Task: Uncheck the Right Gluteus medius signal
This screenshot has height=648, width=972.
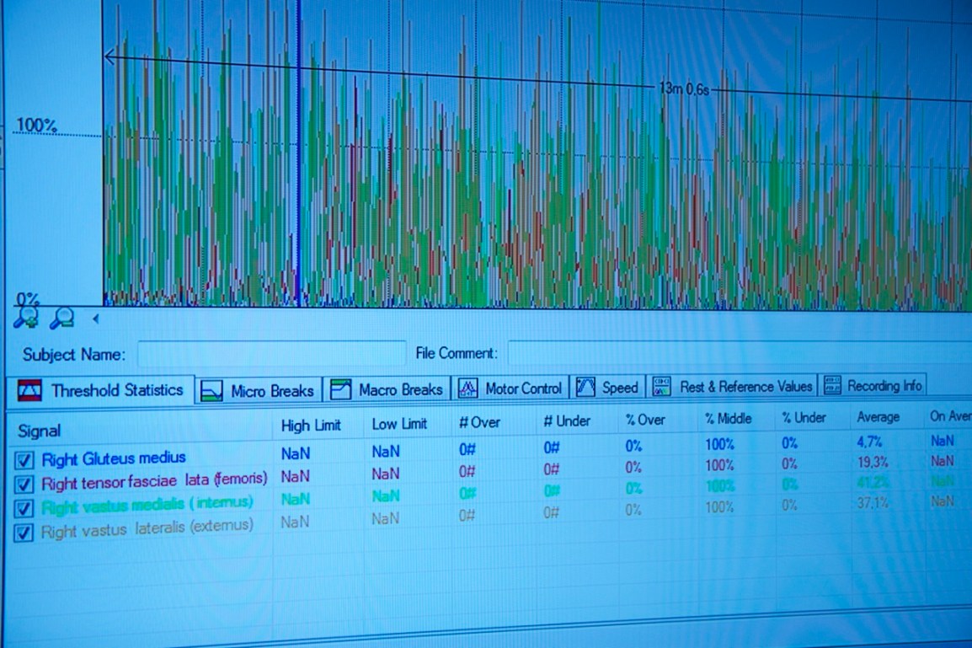Action: pyautogui.click(x=24, y=460)
